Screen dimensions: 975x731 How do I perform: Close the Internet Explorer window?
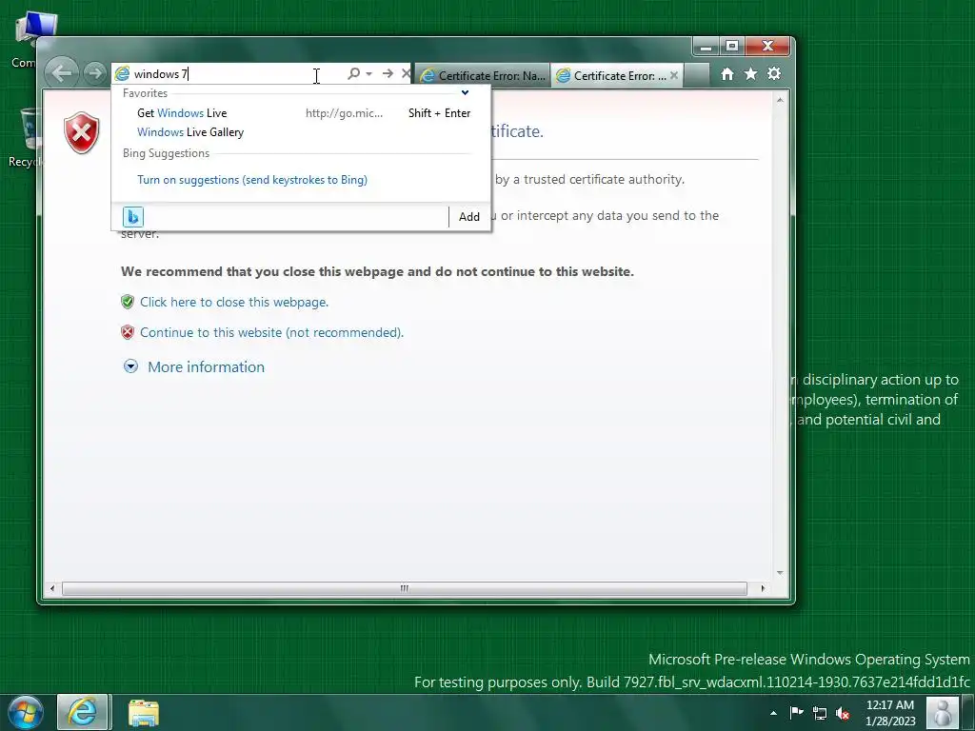(768, 46)
